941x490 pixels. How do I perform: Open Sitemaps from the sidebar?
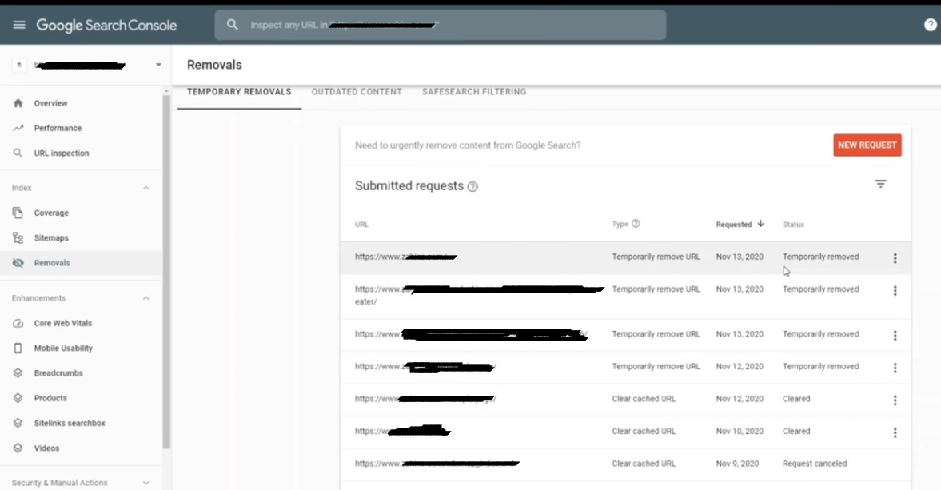coord(51,237)
